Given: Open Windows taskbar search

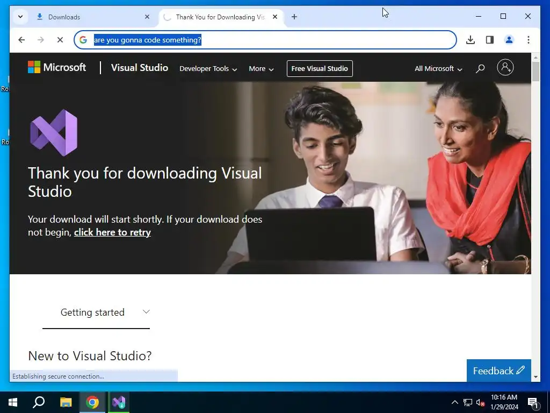Looking at the screenshot, I should [x=39, y=402].
